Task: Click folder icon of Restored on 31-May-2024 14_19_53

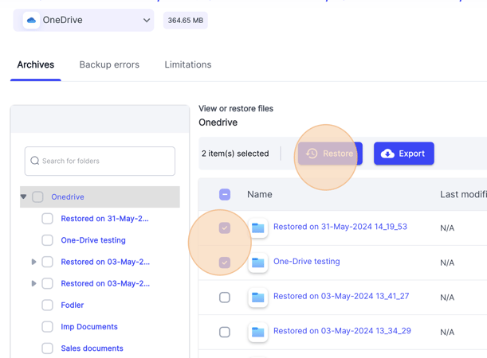Action: click(x=257, y=228)
